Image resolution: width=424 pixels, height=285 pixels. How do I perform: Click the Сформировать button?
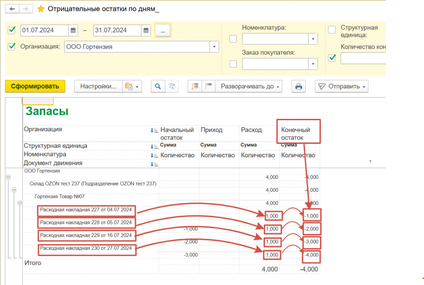(35, 86)
